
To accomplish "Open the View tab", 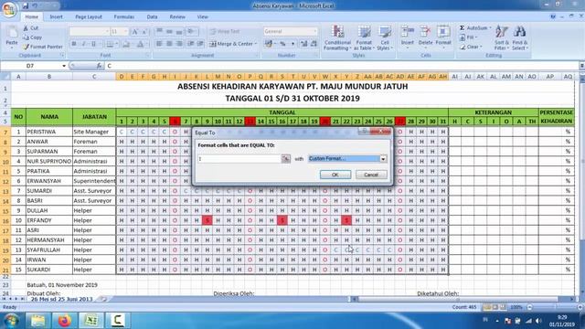I will [203, 16].
